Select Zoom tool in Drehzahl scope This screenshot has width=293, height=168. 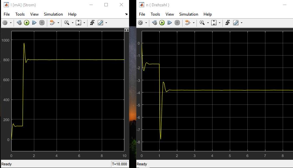(202, 23)
